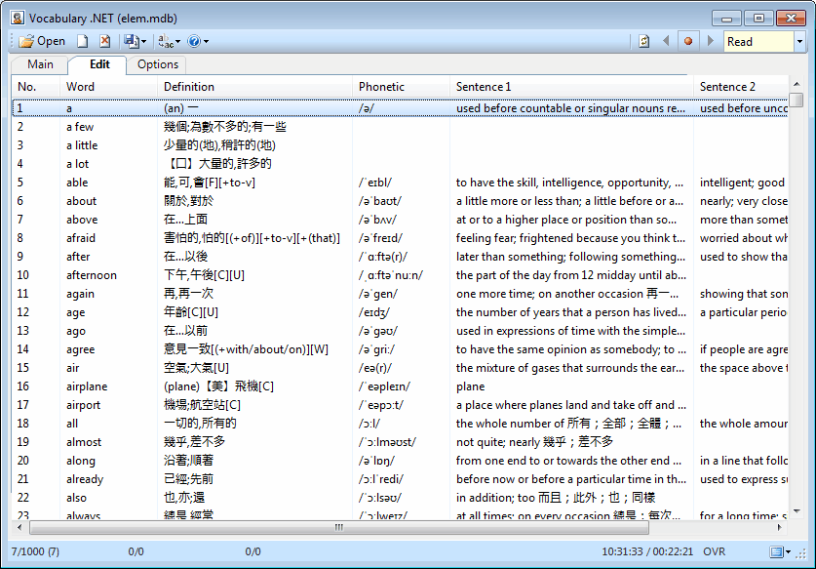Click the refresh document icon

click(644, 41)
